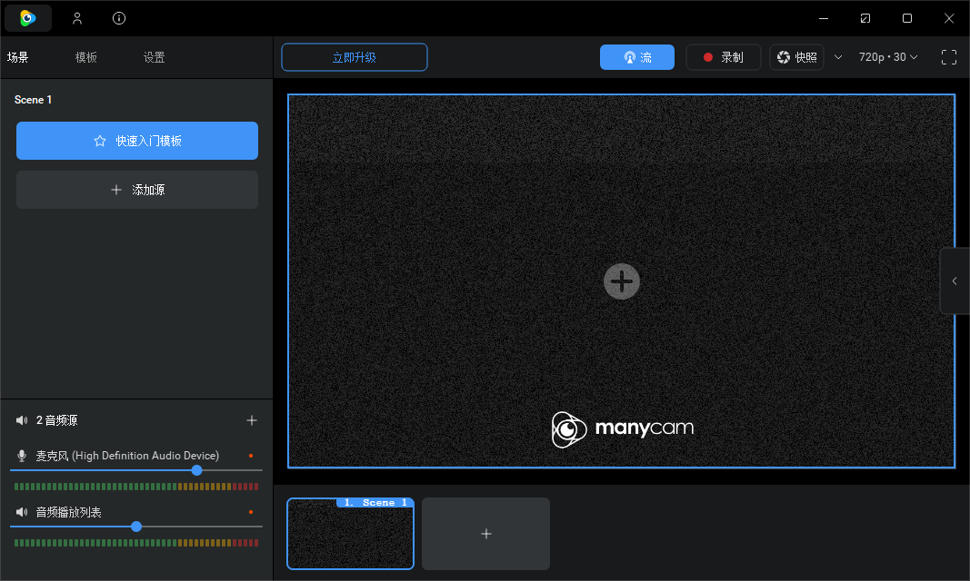This screenshot has width=970, height=581.
Task: Open the 720p • 30 resolution dropdown
Action: [x=887, y=57]
